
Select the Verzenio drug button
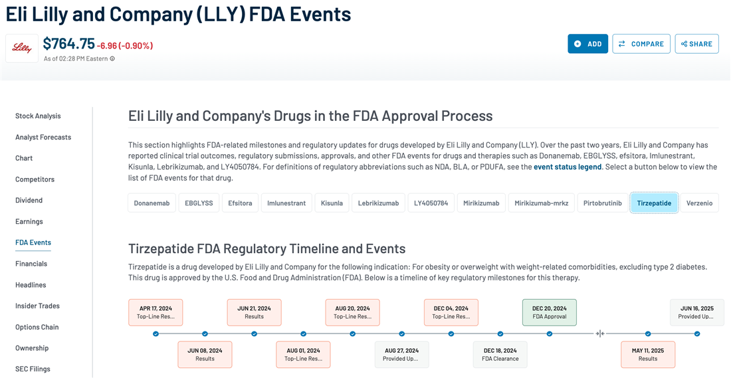699,203
